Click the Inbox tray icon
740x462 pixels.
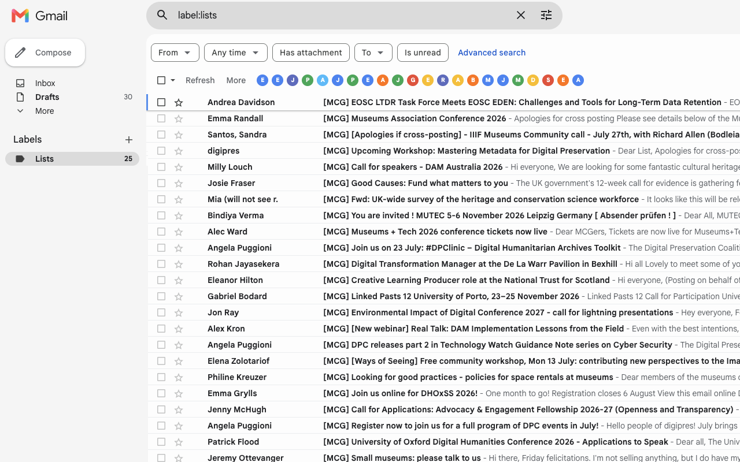[20, 83]
